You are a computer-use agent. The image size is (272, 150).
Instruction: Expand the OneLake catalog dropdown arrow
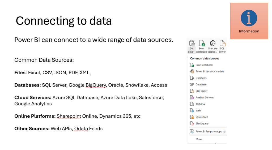[x=216, y=52]
